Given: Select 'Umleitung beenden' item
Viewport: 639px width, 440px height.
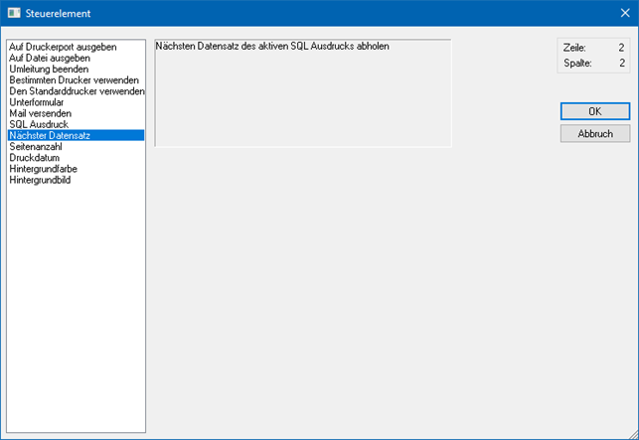Looking at the screenshot, I should pos(49,69).
